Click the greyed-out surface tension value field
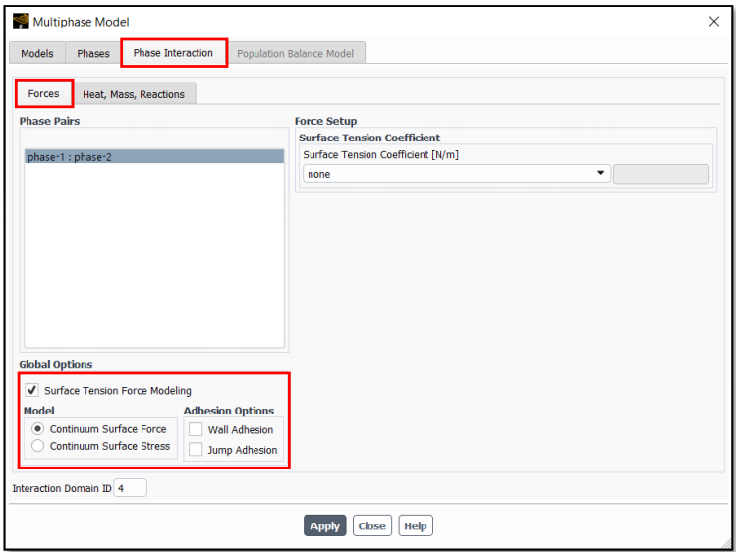This screenshot has height=552, width=736. click(660, 174)
